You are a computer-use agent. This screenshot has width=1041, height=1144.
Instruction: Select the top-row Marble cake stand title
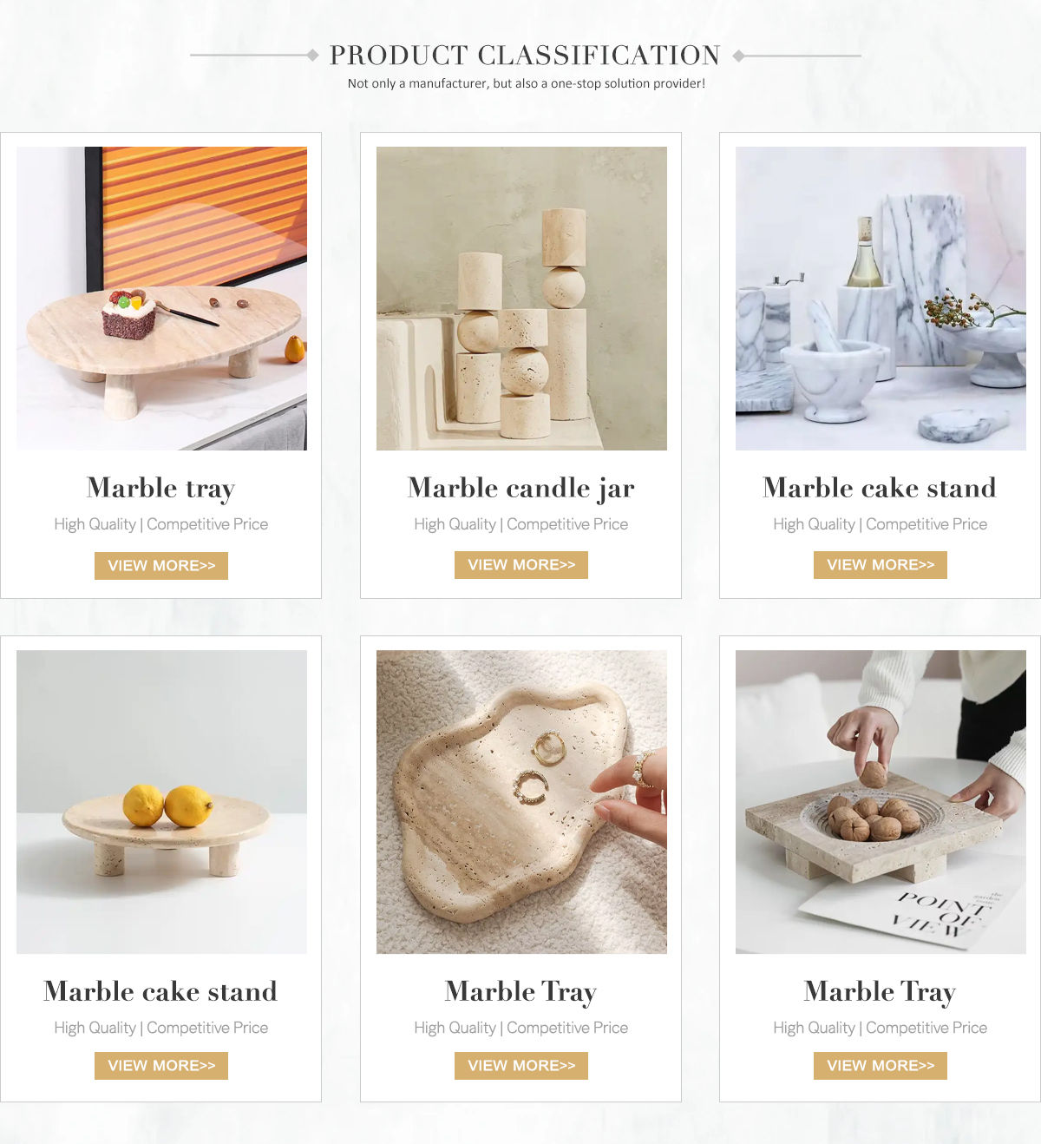pos(880,488)
